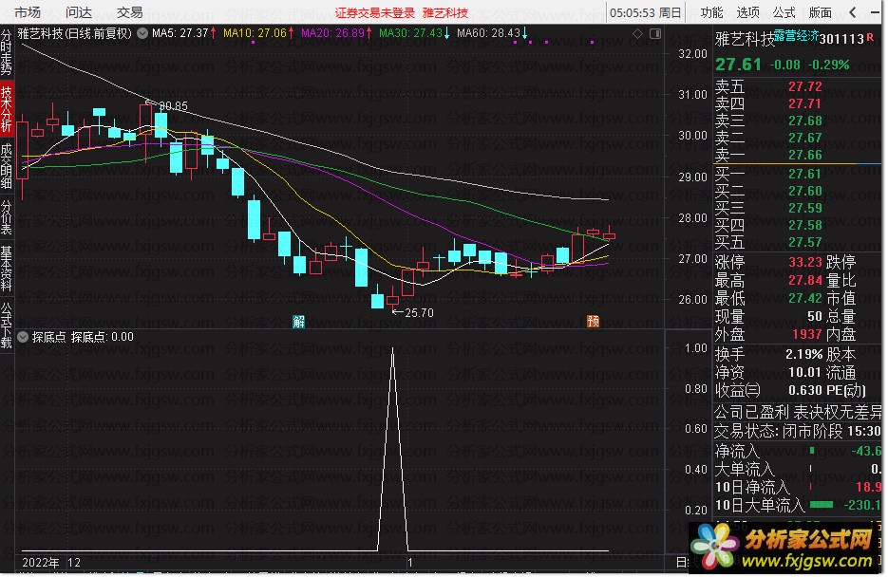
Task: Click the 买一 price 27.61
Action: pos(804,174)
